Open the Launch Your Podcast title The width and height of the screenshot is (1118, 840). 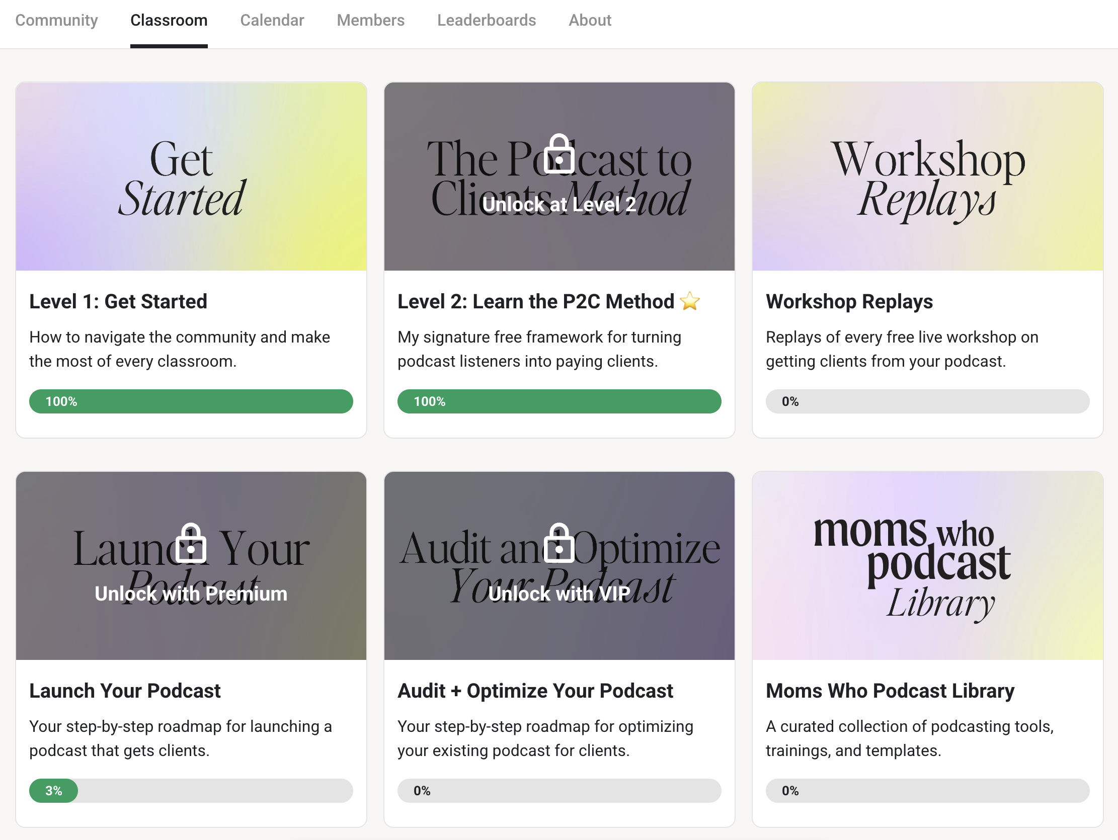pyautogui.click(x=125, y=691)
